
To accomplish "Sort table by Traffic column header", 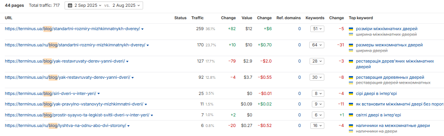I will click(197, 18).
